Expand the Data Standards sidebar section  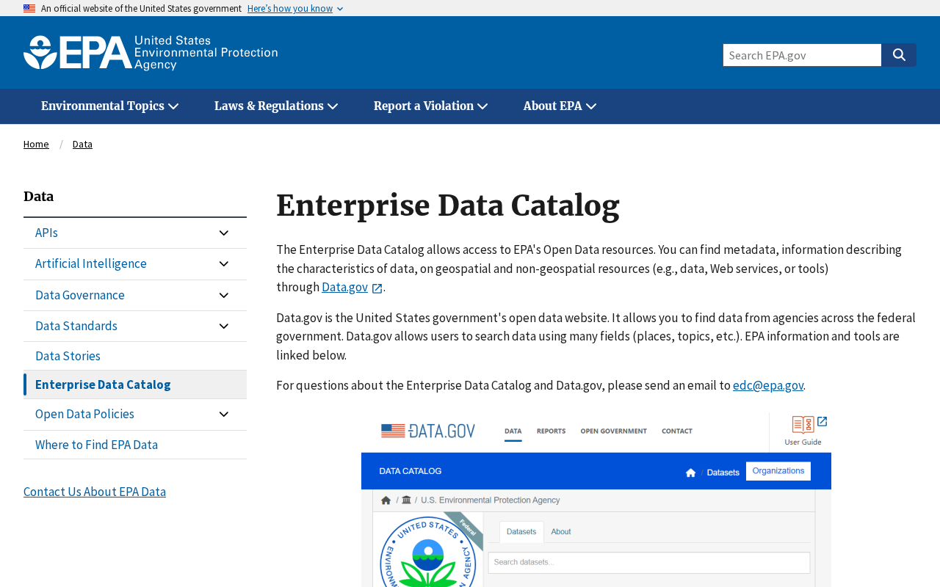pos(224,327)
